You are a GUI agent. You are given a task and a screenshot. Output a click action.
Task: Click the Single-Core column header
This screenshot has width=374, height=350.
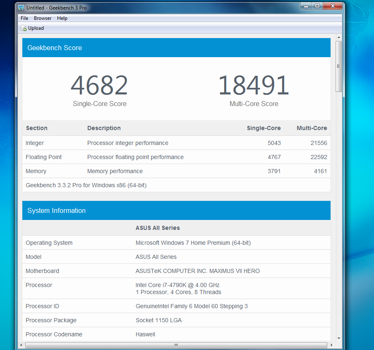tap(264, 128)
